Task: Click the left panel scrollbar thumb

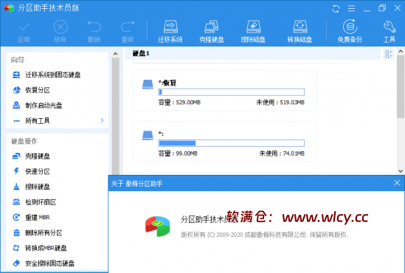Action: tap(116, 117)
